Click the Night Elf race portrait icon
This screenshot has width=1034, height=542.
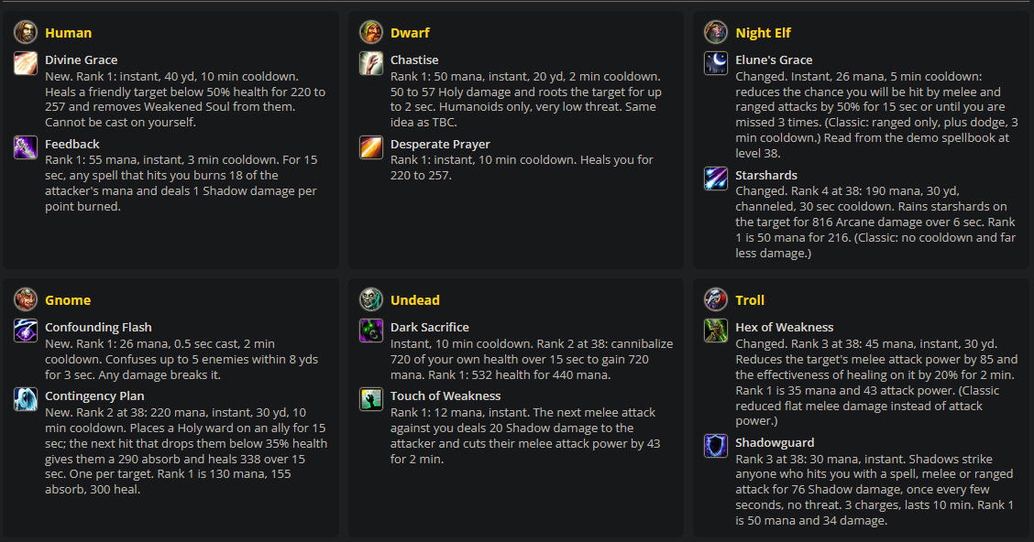click(x=716, y=32)
